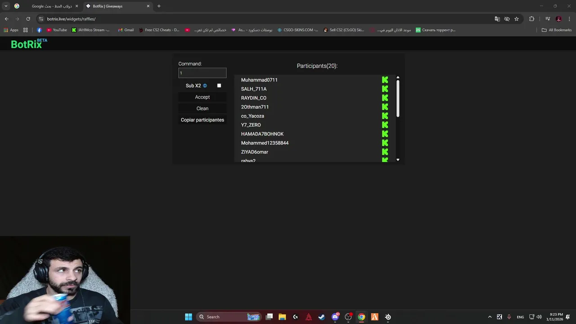Open Facebook bookmark icon
Viewport: 576px width, 324px height.
pyautogui.click(x=39, y=30)
